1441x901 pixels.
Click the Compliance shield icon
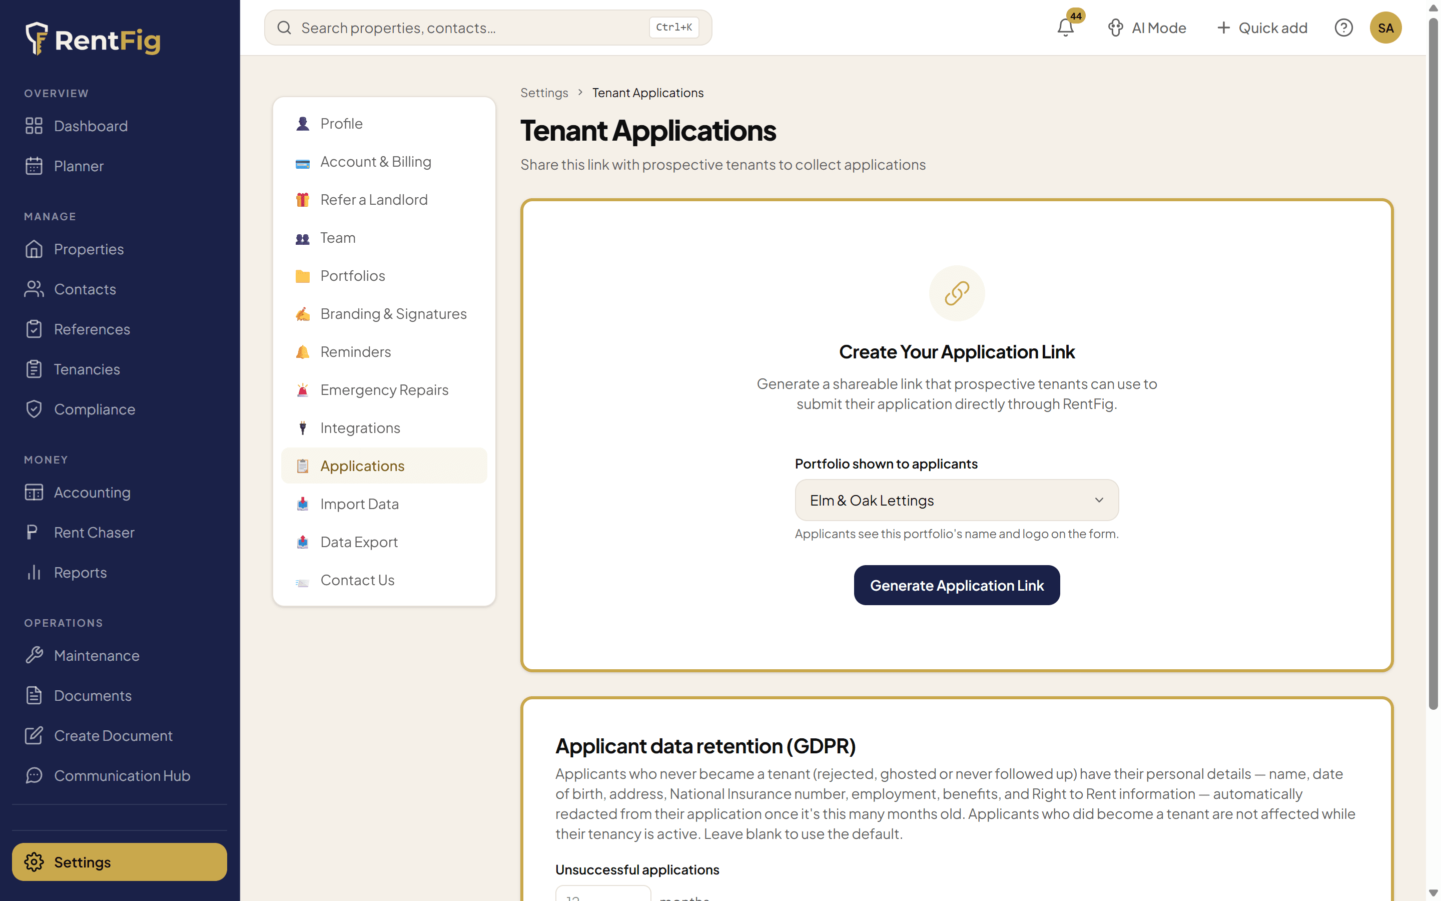click(x=34, y=409)
